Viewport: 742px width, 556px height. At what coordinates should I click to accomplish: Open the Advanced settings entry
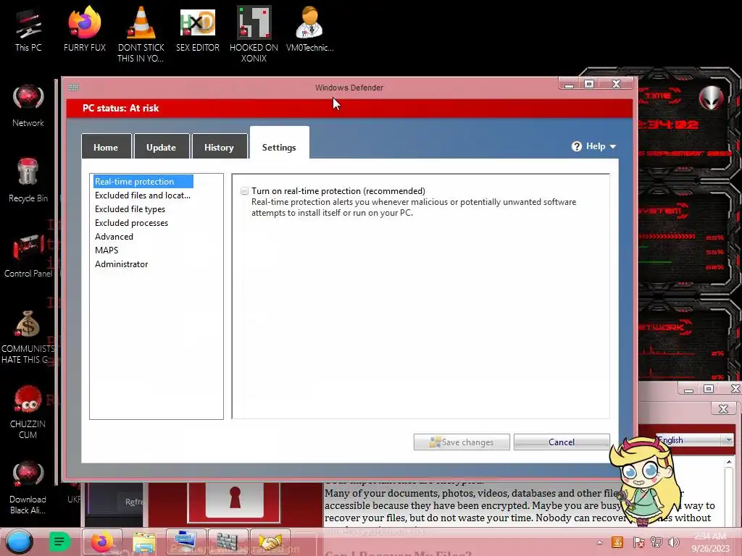(114, 237)
